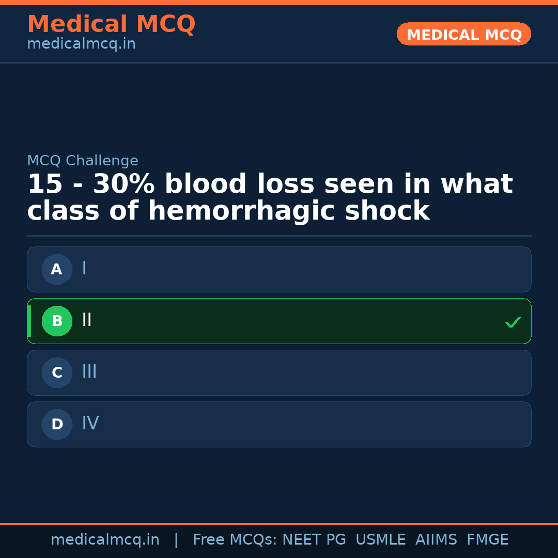The height and width of the screenshot is (558, 558).
Task: Click the NEET PG footer label
Action: pyautogui.click(x=314, y=539)
